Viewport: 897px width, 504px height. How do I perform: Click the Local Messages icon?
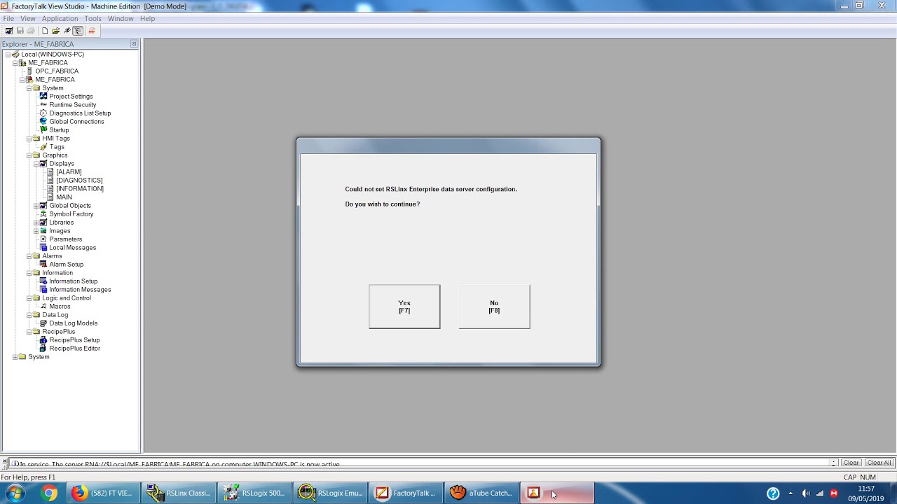pos(43,248)
